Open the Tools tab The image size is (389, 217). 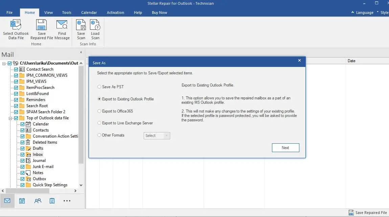pyautogui.click(x=67, y=13)
